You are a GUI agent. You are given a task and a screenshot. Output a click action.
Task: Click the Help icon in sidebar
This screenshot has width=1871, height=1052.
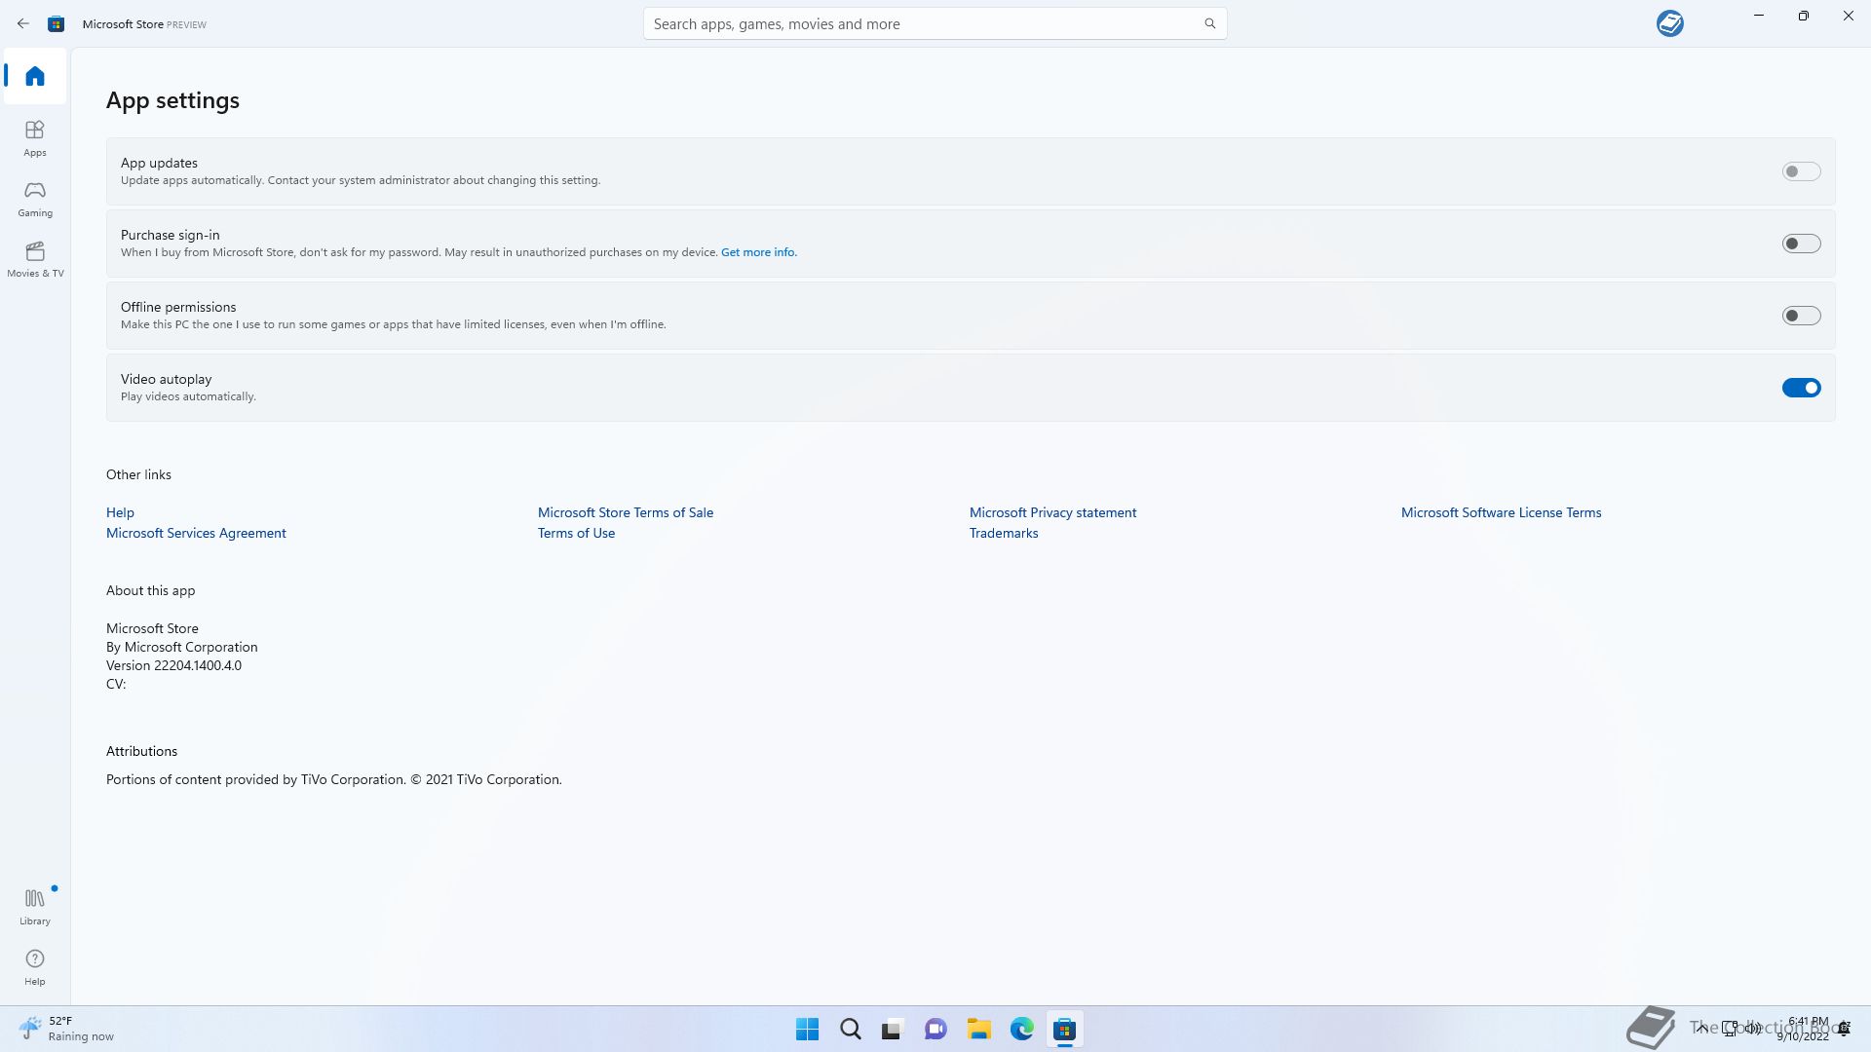(35, 966)
